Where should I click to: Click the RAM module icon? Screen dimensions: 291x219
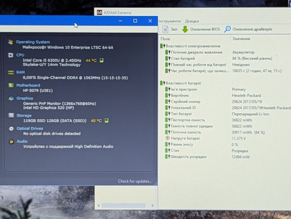point(11,72)
